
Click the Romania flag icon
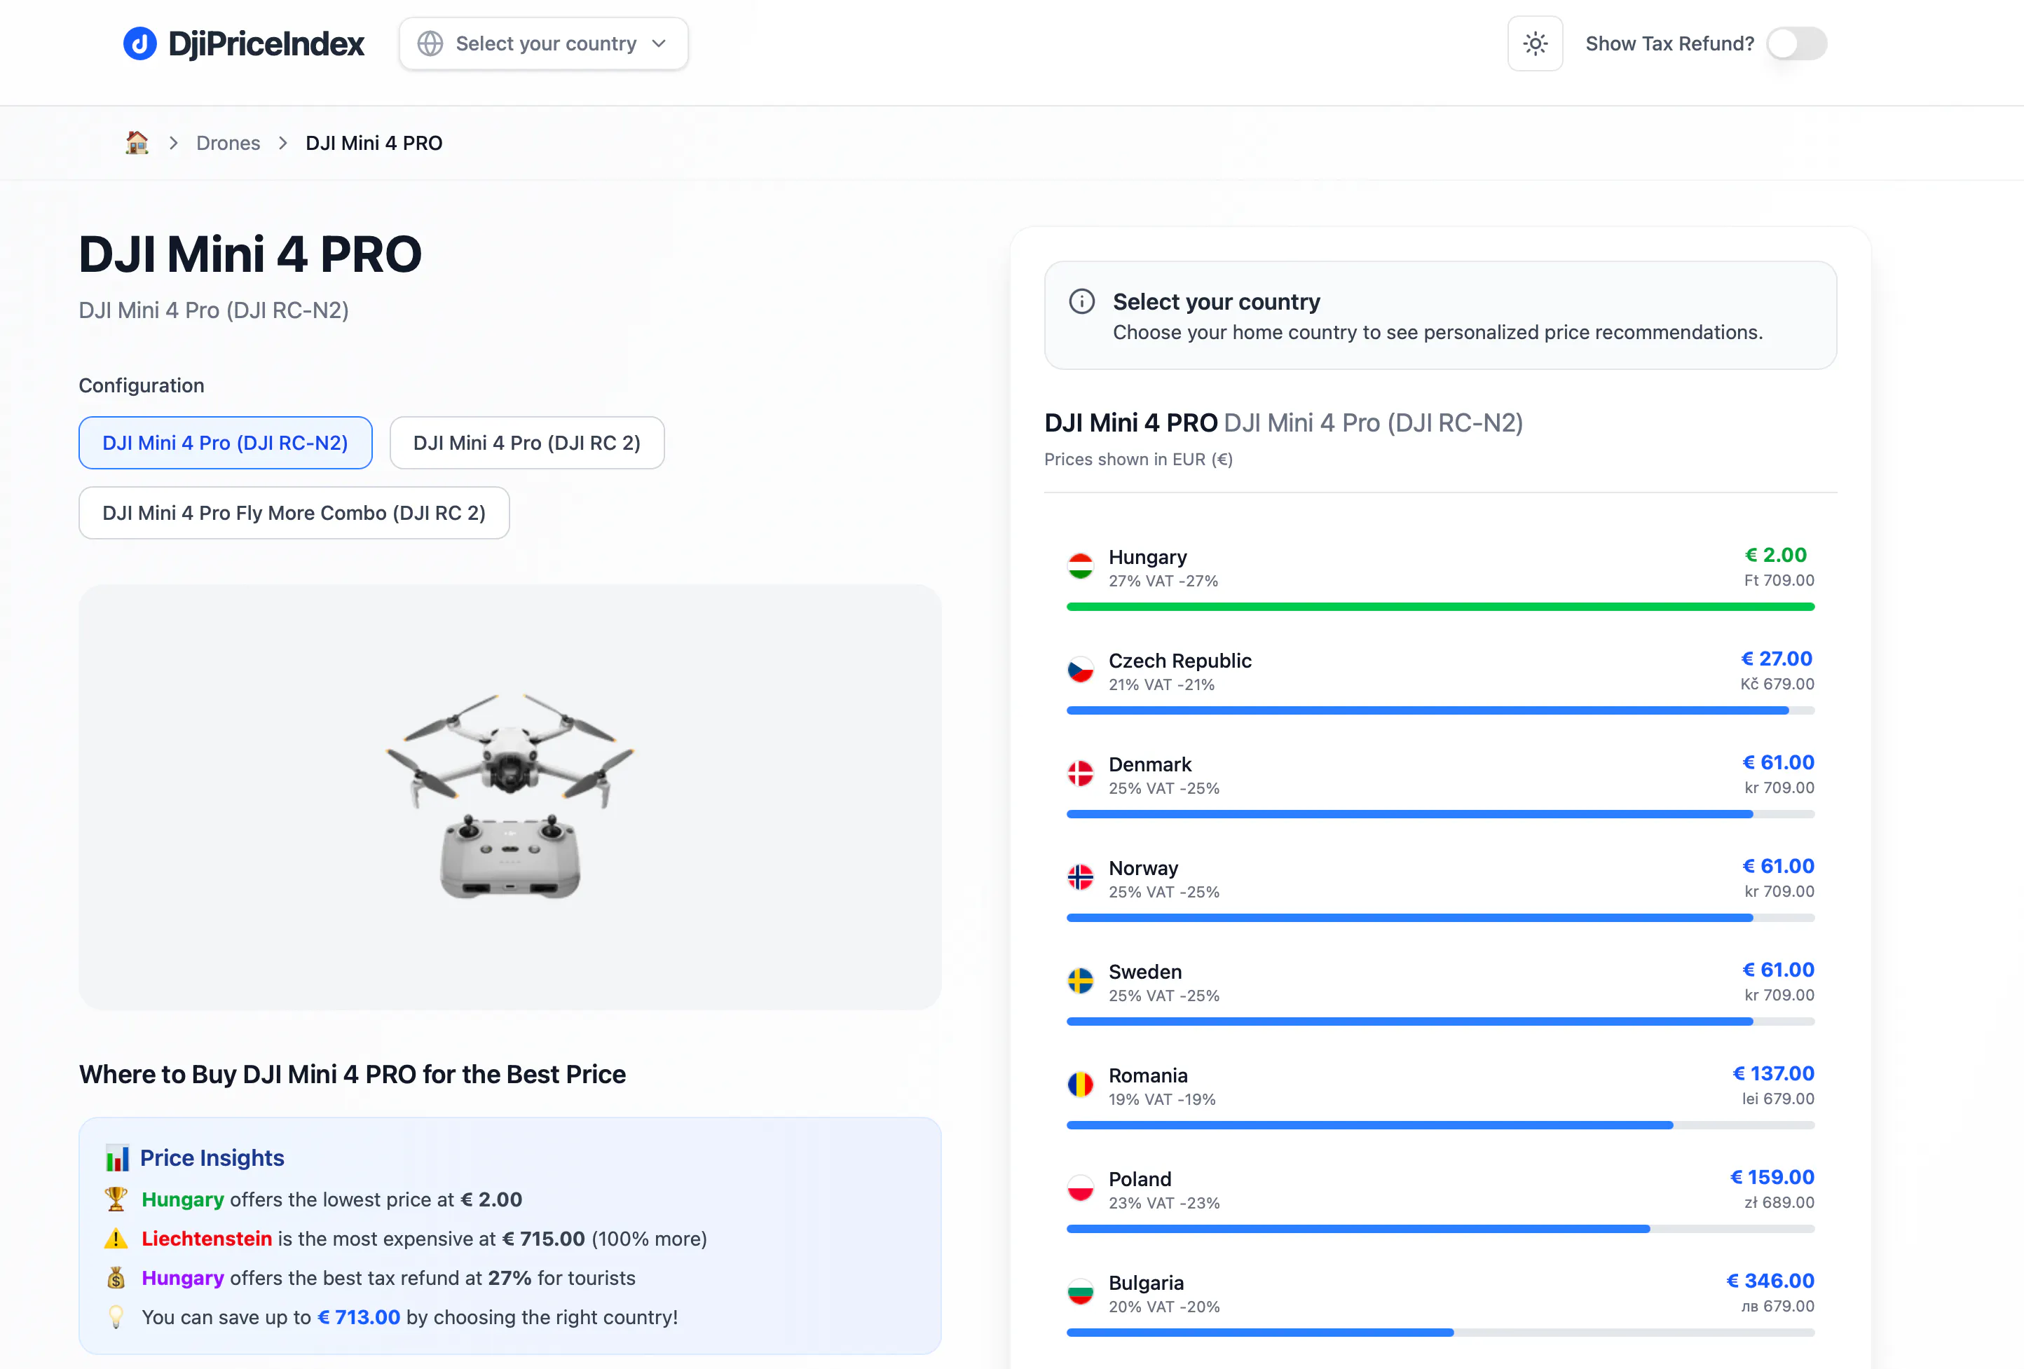click(1081, 1085)
